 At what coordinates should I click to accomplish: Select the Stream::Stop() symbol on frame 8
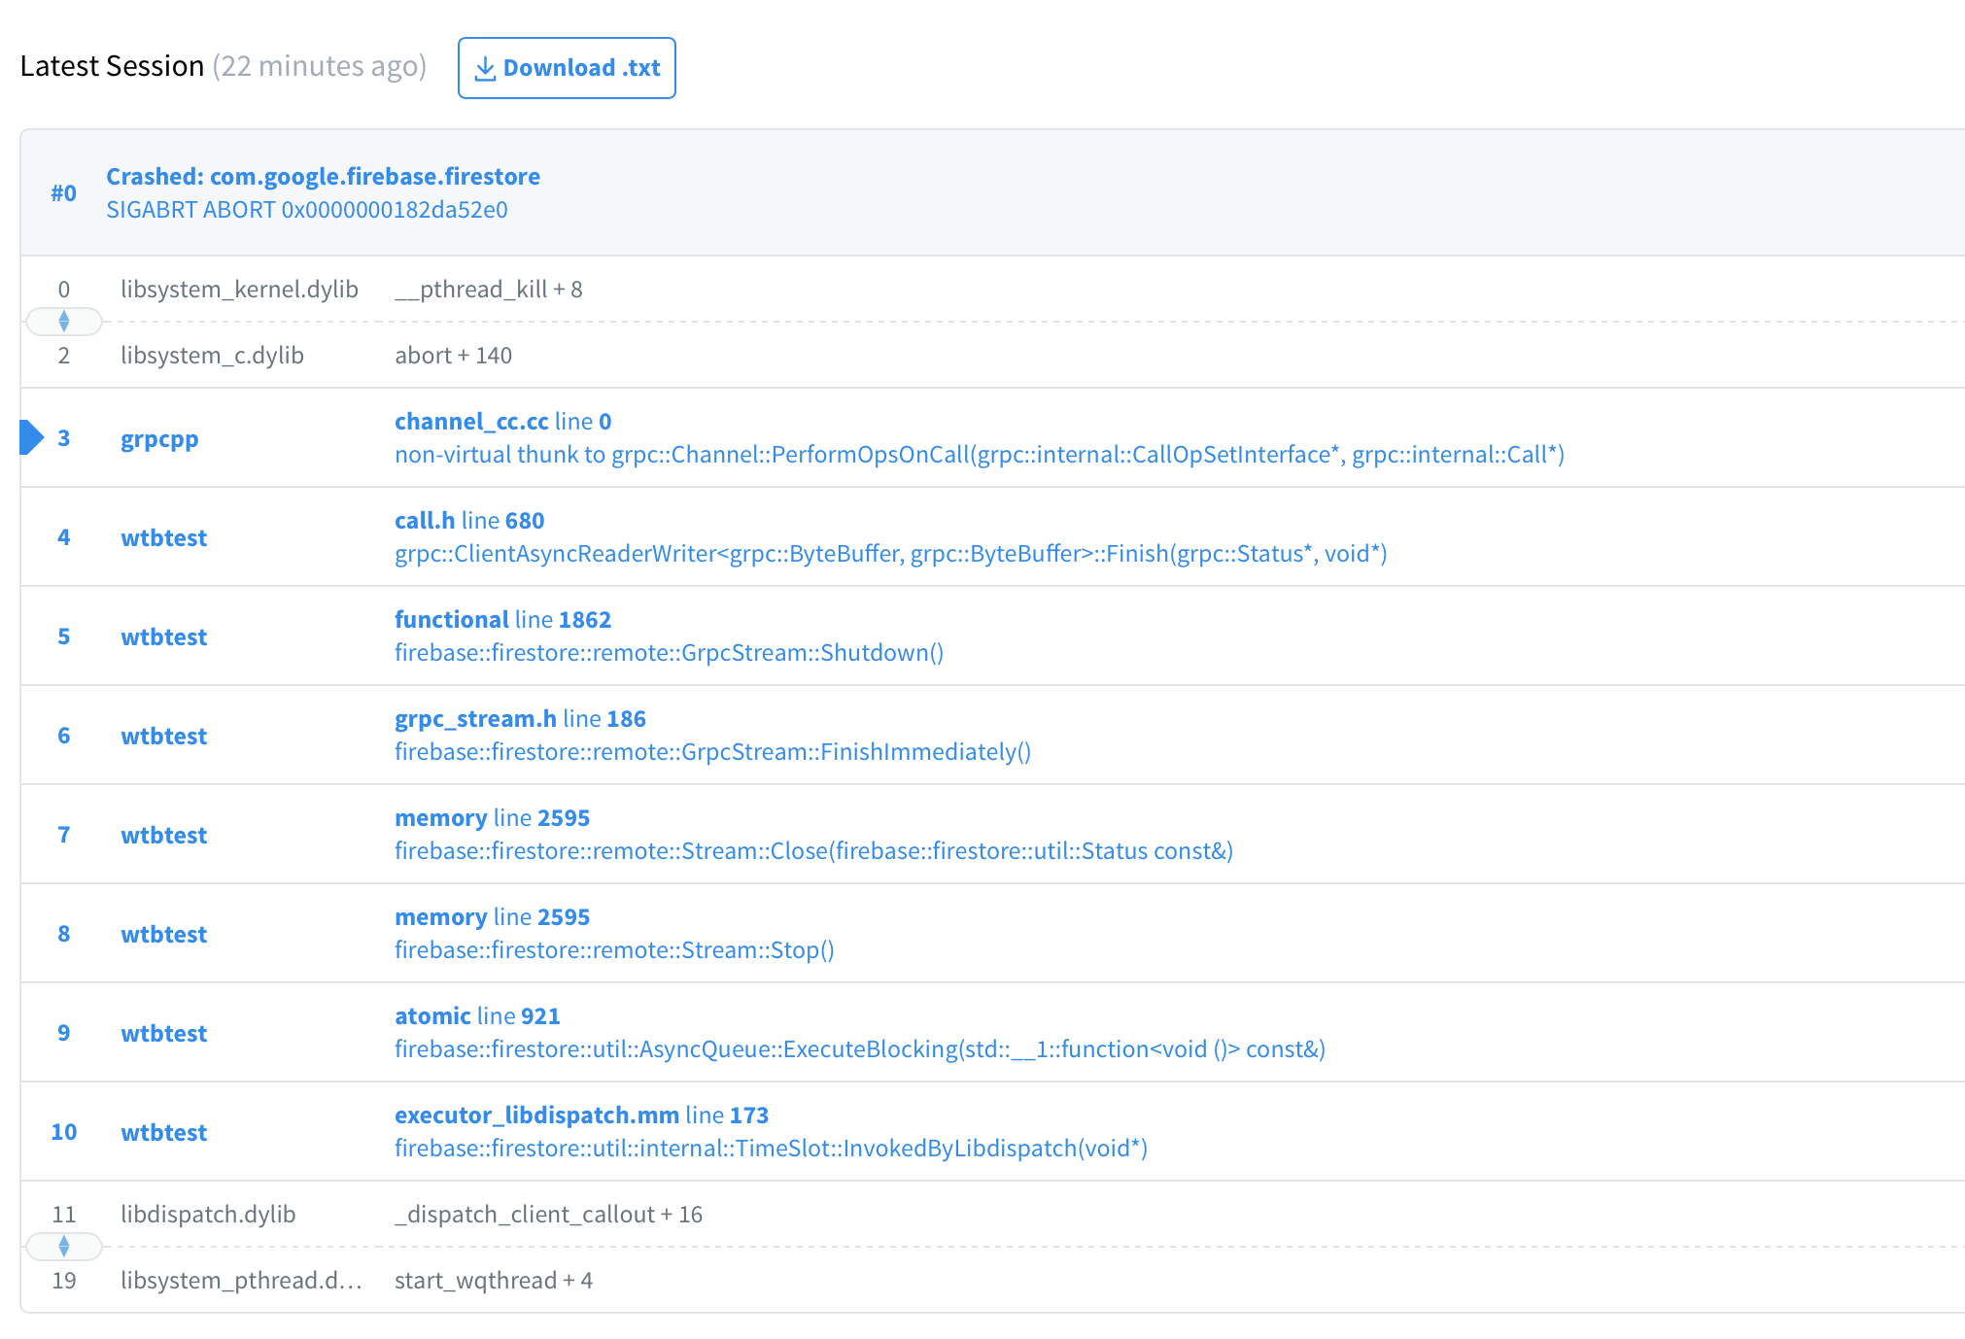pyautogui.click(x=614, y=949)
